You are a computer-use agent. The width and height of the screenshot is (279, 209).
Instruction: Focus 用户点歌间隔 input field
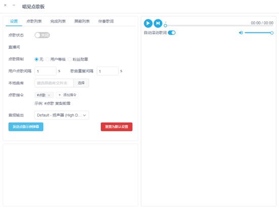click(45, 71)
